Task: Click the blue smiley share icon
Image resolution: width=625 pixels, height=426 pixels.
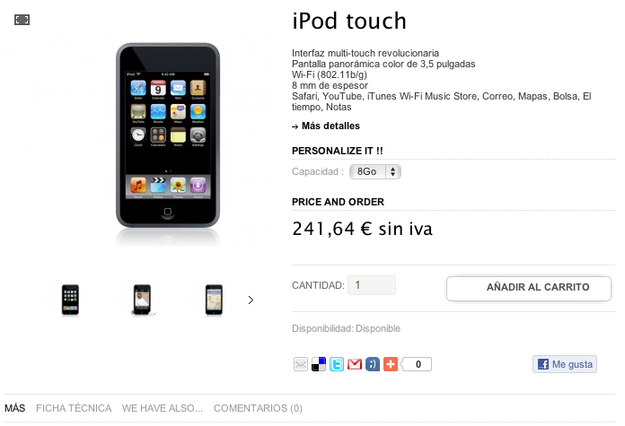Action: pyautogui.click(x=373, y=364)
